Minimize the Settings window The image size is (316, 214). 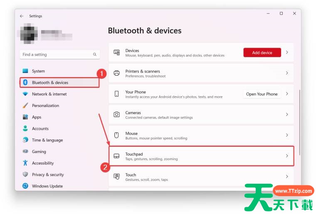pos(268,13)
